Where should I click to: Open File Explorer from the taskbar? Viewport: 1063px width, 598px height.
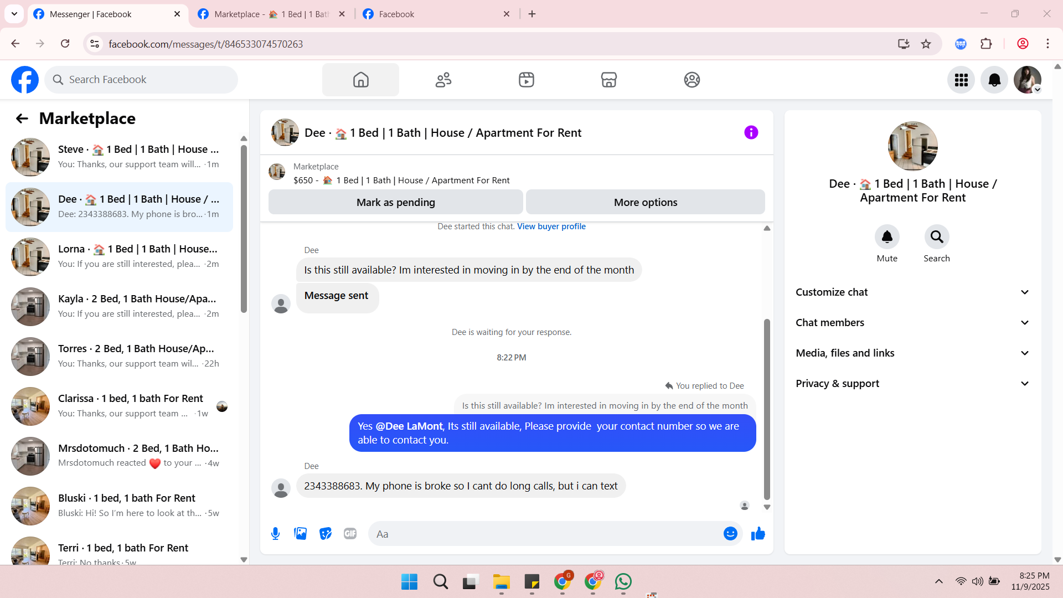coord(502,582)
